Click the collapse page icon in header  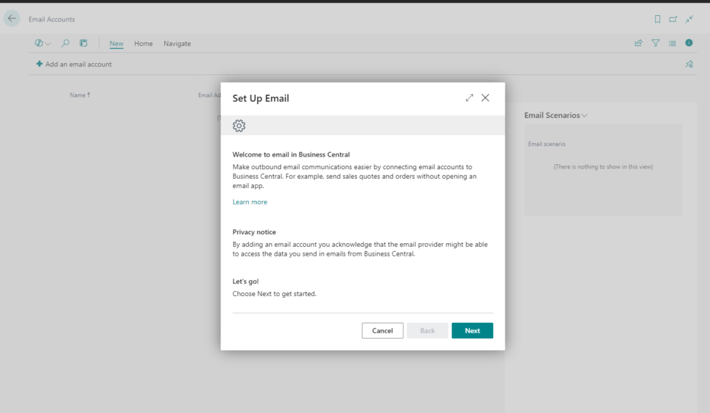[689, 19]
